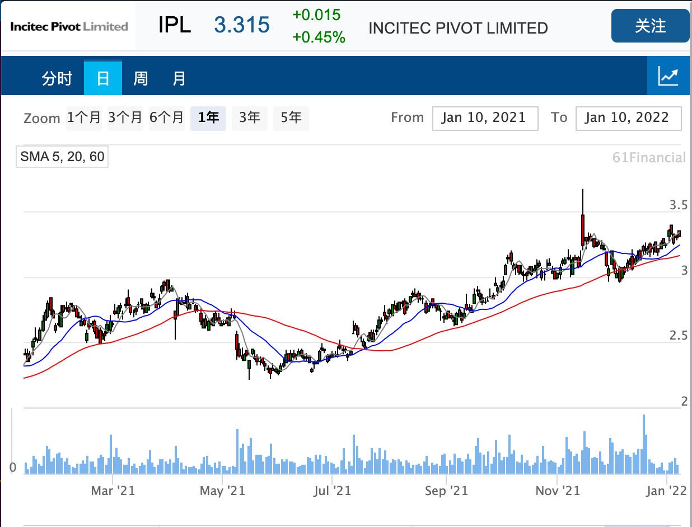Click the May '21 axis label

pyautogui.click(x=223, y=491)
